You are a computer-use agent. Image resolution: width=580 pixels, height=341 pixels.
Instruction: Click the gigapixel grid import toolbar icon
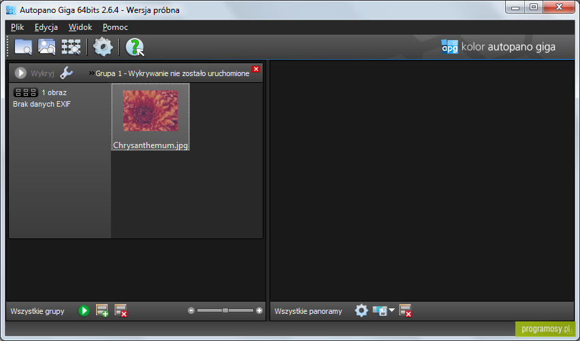71,47
